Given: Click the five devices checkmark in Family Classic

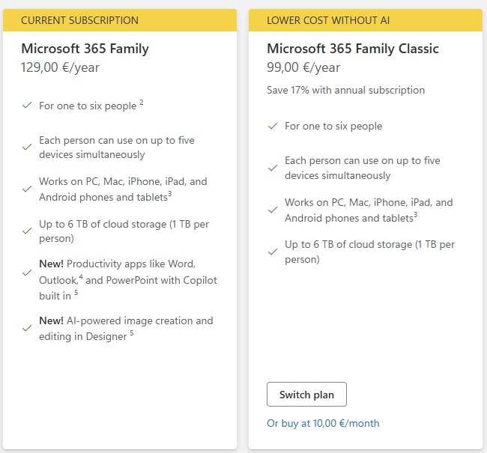Looking at the screenshot, I should tap(273, 168).
